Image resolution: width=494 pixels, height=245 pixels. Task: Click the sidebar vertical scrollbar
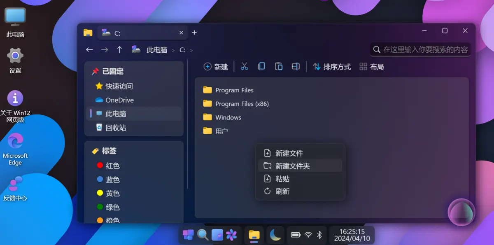pos(187,124)
